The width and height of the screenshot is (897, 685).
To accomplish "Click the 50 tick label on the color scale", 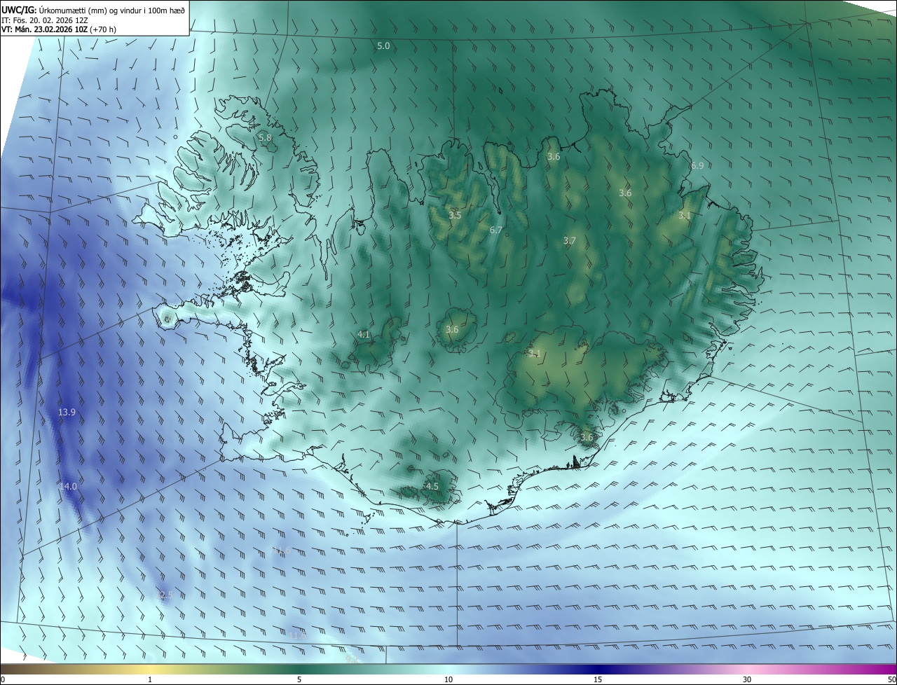I will click(x=891, y=680).
